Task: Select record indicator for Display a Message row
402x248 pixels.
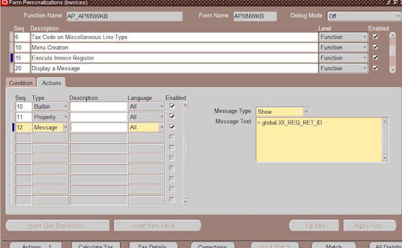Action: 11,68
